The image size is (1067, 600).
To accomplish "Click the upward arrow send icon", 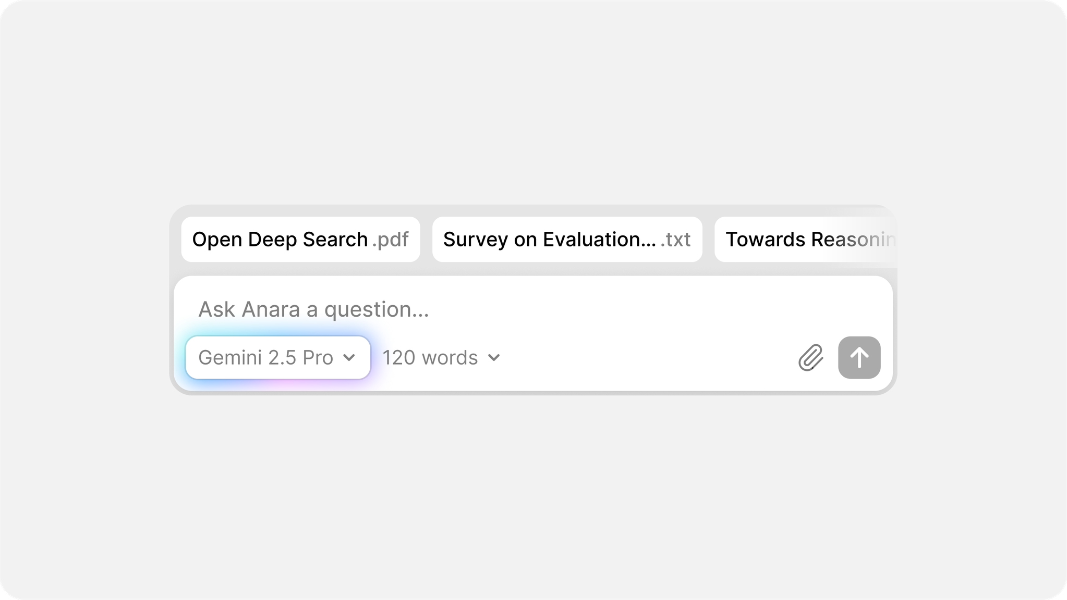I will 858,357.
